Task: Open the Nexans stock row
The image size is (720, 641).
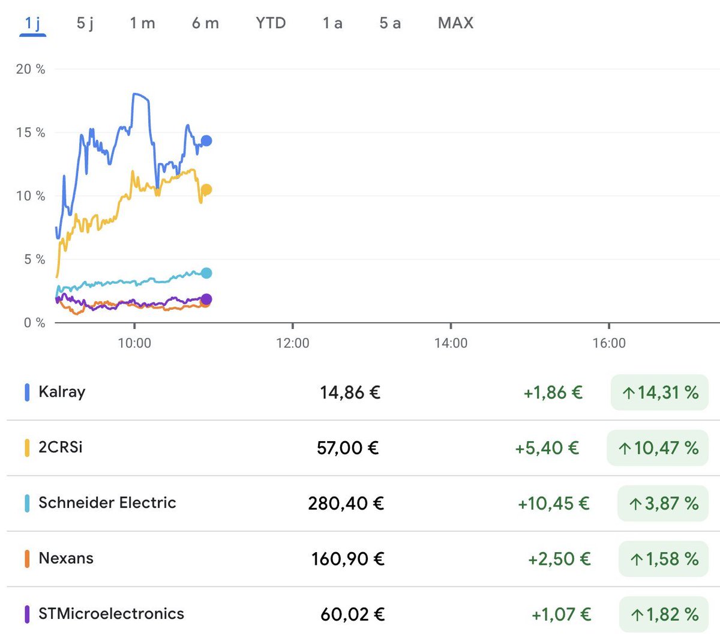Action: [364, 559]
